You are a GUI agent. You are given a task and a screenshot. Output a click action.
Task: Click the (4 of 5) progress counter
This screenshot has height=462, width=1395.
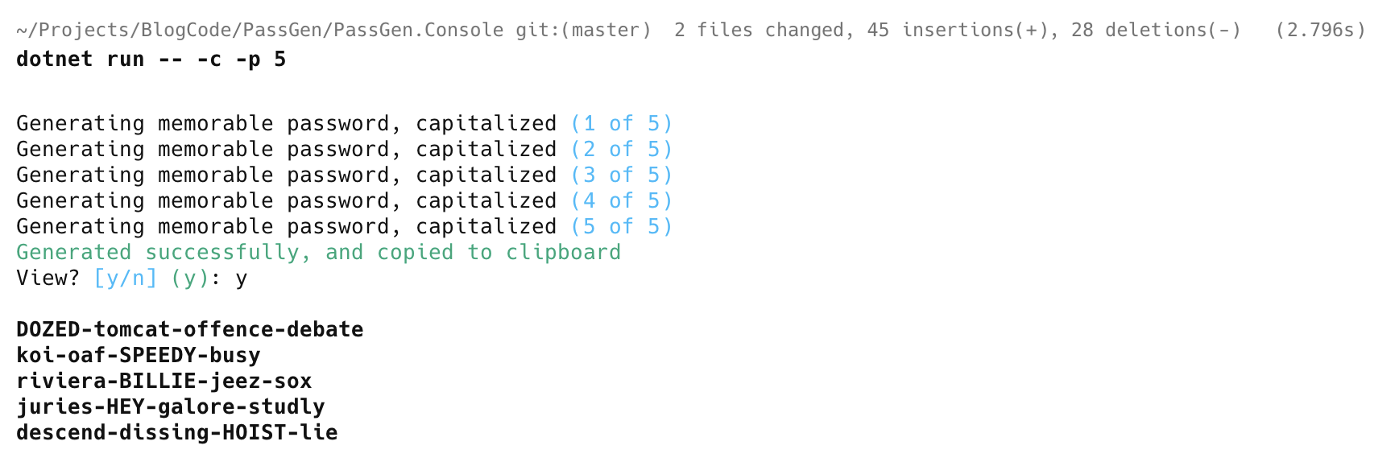(x=621, y=201)
